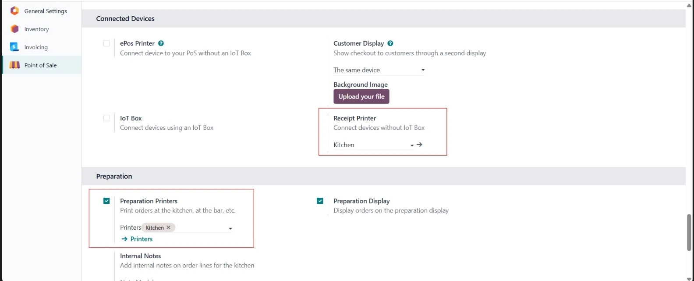
Task: Click the General Settings hexagon icon
Action: coord(14,11)
